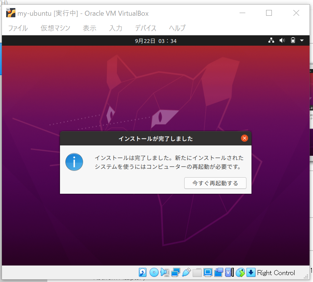This screenshot has width=313, height=282.
Task: Open the 入力 menu
Action: (x=116, y=28)
